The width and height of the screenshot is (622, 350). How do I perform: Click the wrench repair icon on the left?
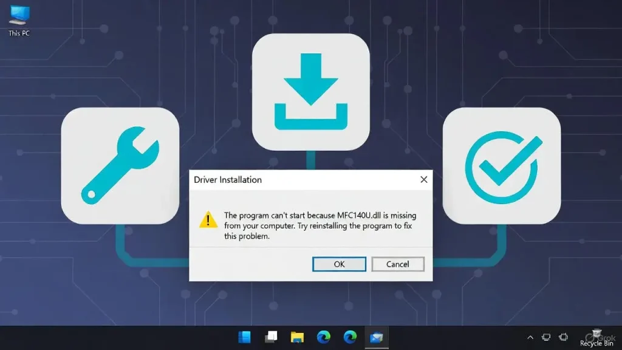pos(120,164)
